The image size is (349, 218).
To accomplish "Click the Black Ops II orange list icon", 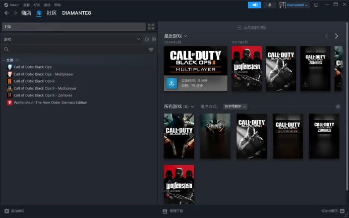I will (x=10, y=81).
